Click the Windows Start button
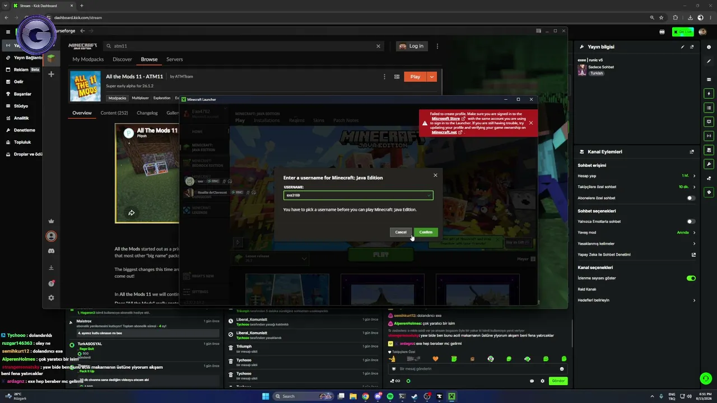717x403 pixels. tap(266, 396)
